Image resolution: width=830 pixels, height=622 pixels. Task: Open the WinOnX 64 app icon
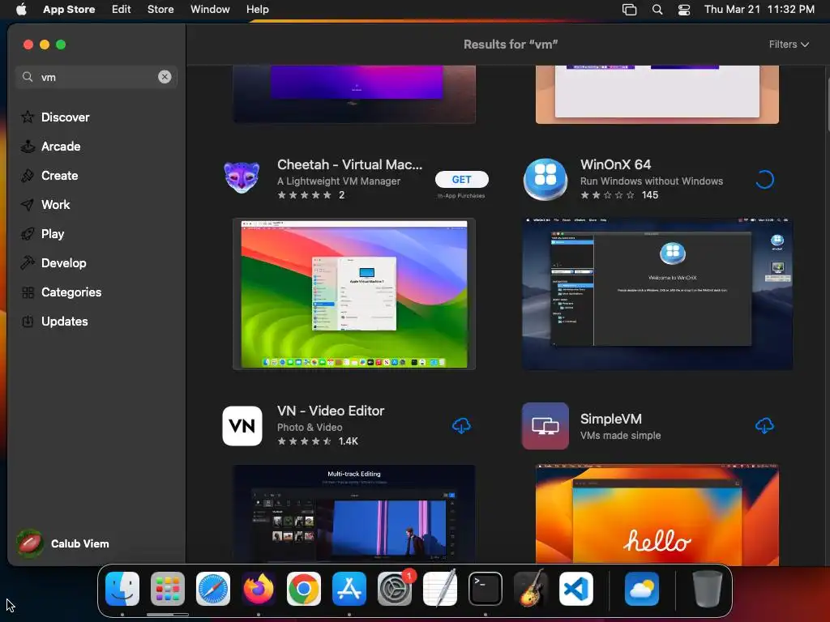tap(545, 179)
